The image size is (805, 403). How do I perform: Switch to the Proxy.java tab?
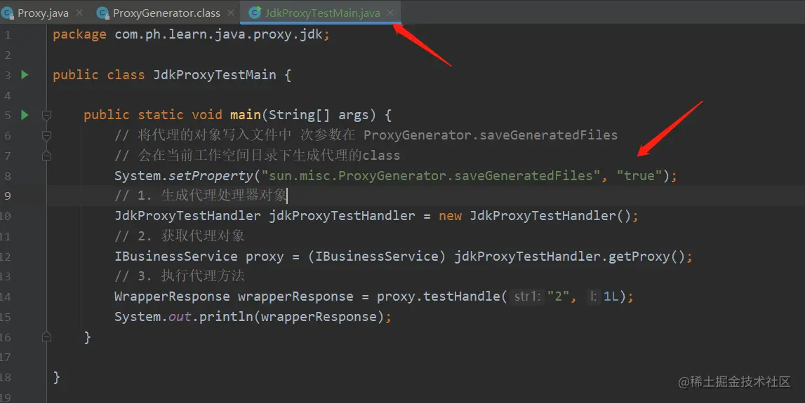click(43, 13)
